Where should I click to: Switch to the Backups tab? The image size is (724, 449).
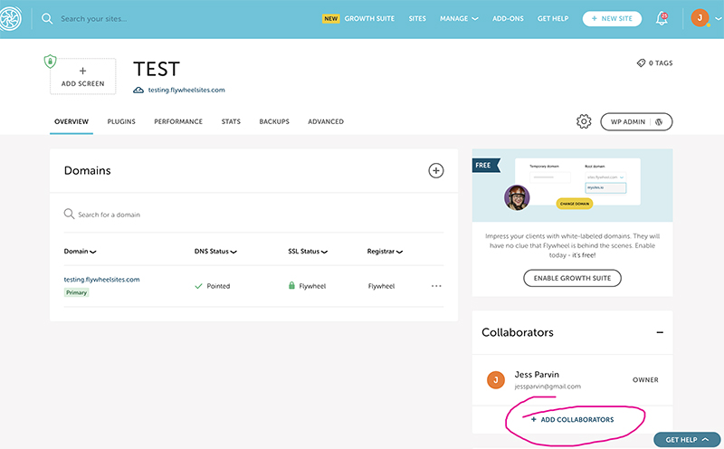click(x=274, y=121)
